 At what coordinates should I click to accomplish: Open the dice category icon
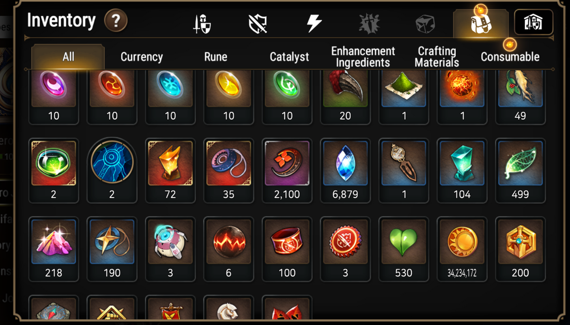click(x=425, y=24)
